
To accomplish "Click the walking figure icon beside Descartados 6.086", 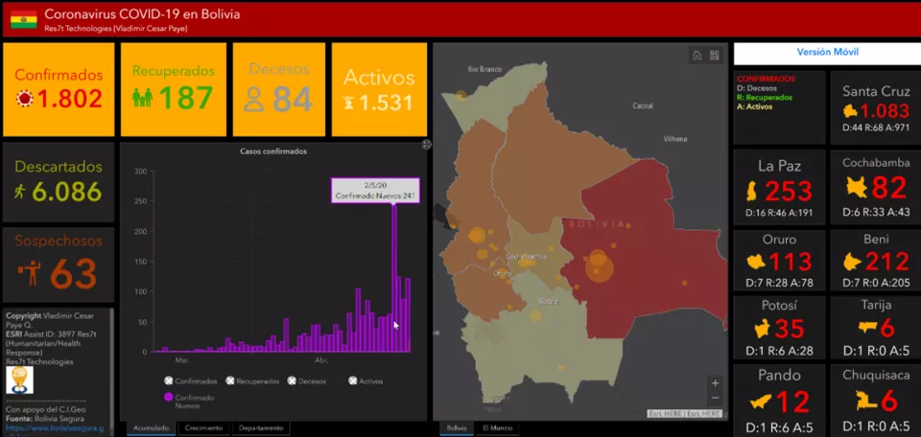I will click(x=20, y=192).
